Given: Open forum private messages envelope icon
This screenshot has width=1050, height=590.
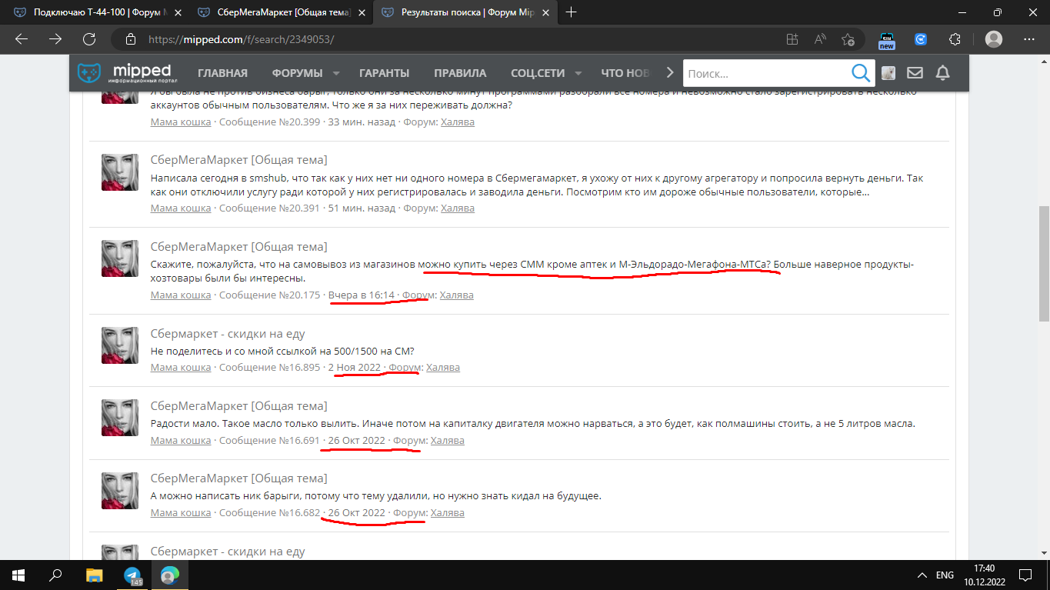Looking at the screenshot, I should pos(915,73).
